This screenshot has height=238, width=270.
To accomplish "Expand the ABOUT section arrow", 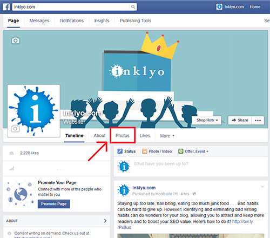I will tap(105, 221).
